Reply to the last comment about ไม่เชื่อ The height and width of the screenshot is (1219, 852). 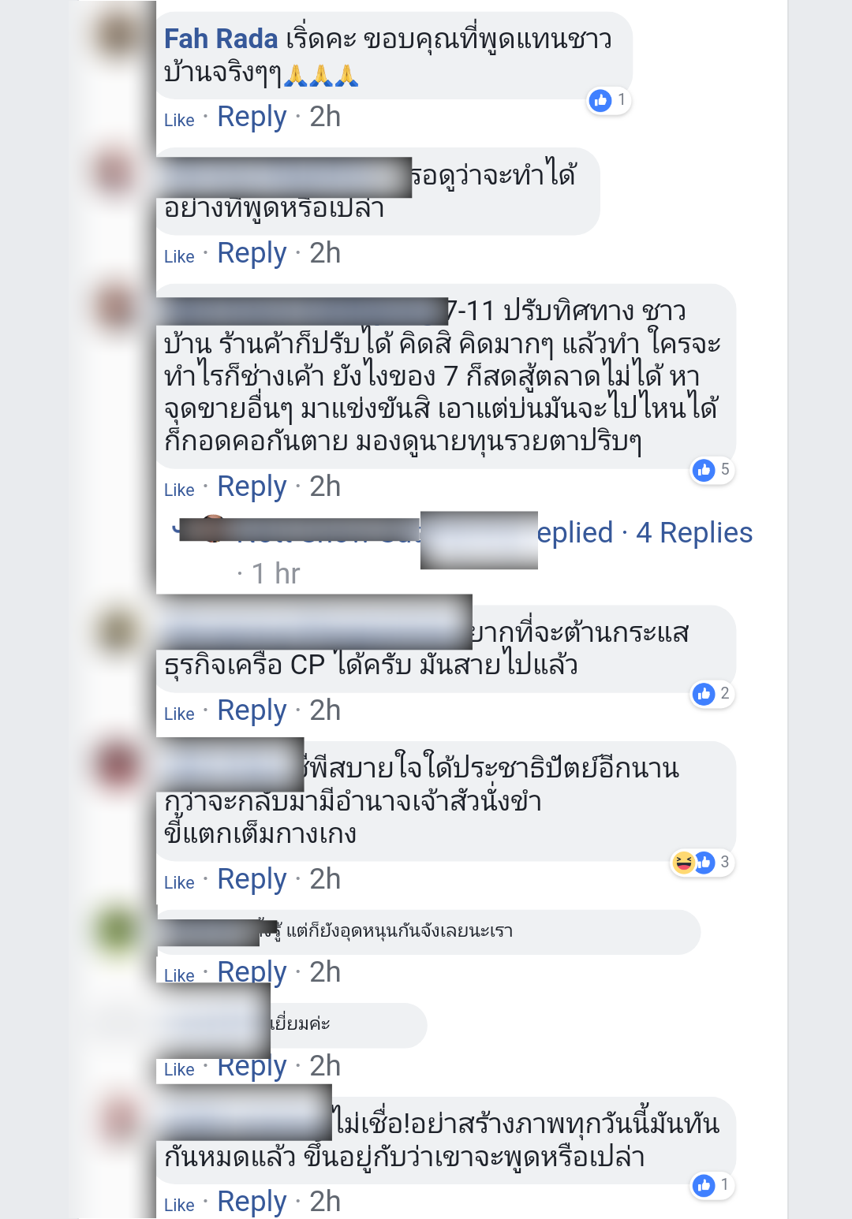click(x=252, y=1202)
